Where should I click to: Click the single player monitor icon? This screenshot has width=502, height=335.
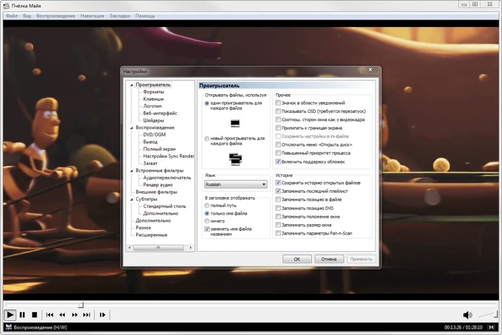pos(235,123)
